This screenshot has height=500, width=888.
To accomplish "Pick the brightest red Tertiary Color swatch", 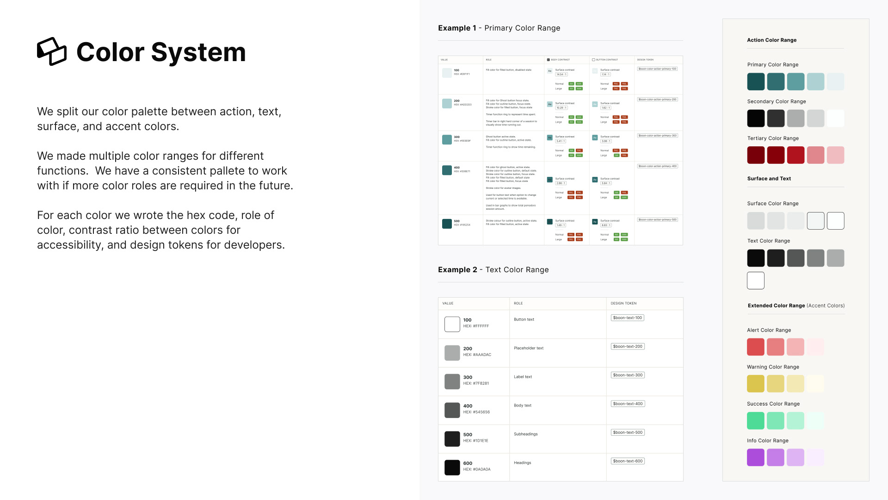I will (795, 155).
